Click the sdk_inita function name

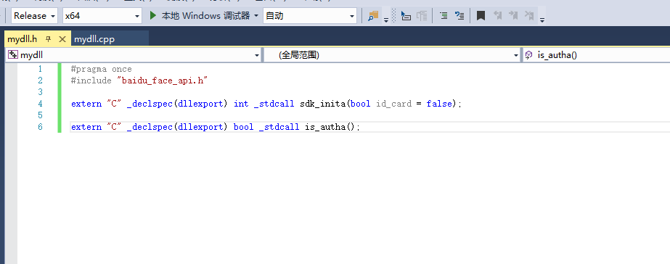tap(322, 104)
